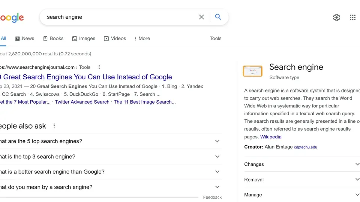Viewport: 360px width, 202px height.
Task: Open the three-dot menu beside searchenginejournal.com result
Action: [99, 67]
